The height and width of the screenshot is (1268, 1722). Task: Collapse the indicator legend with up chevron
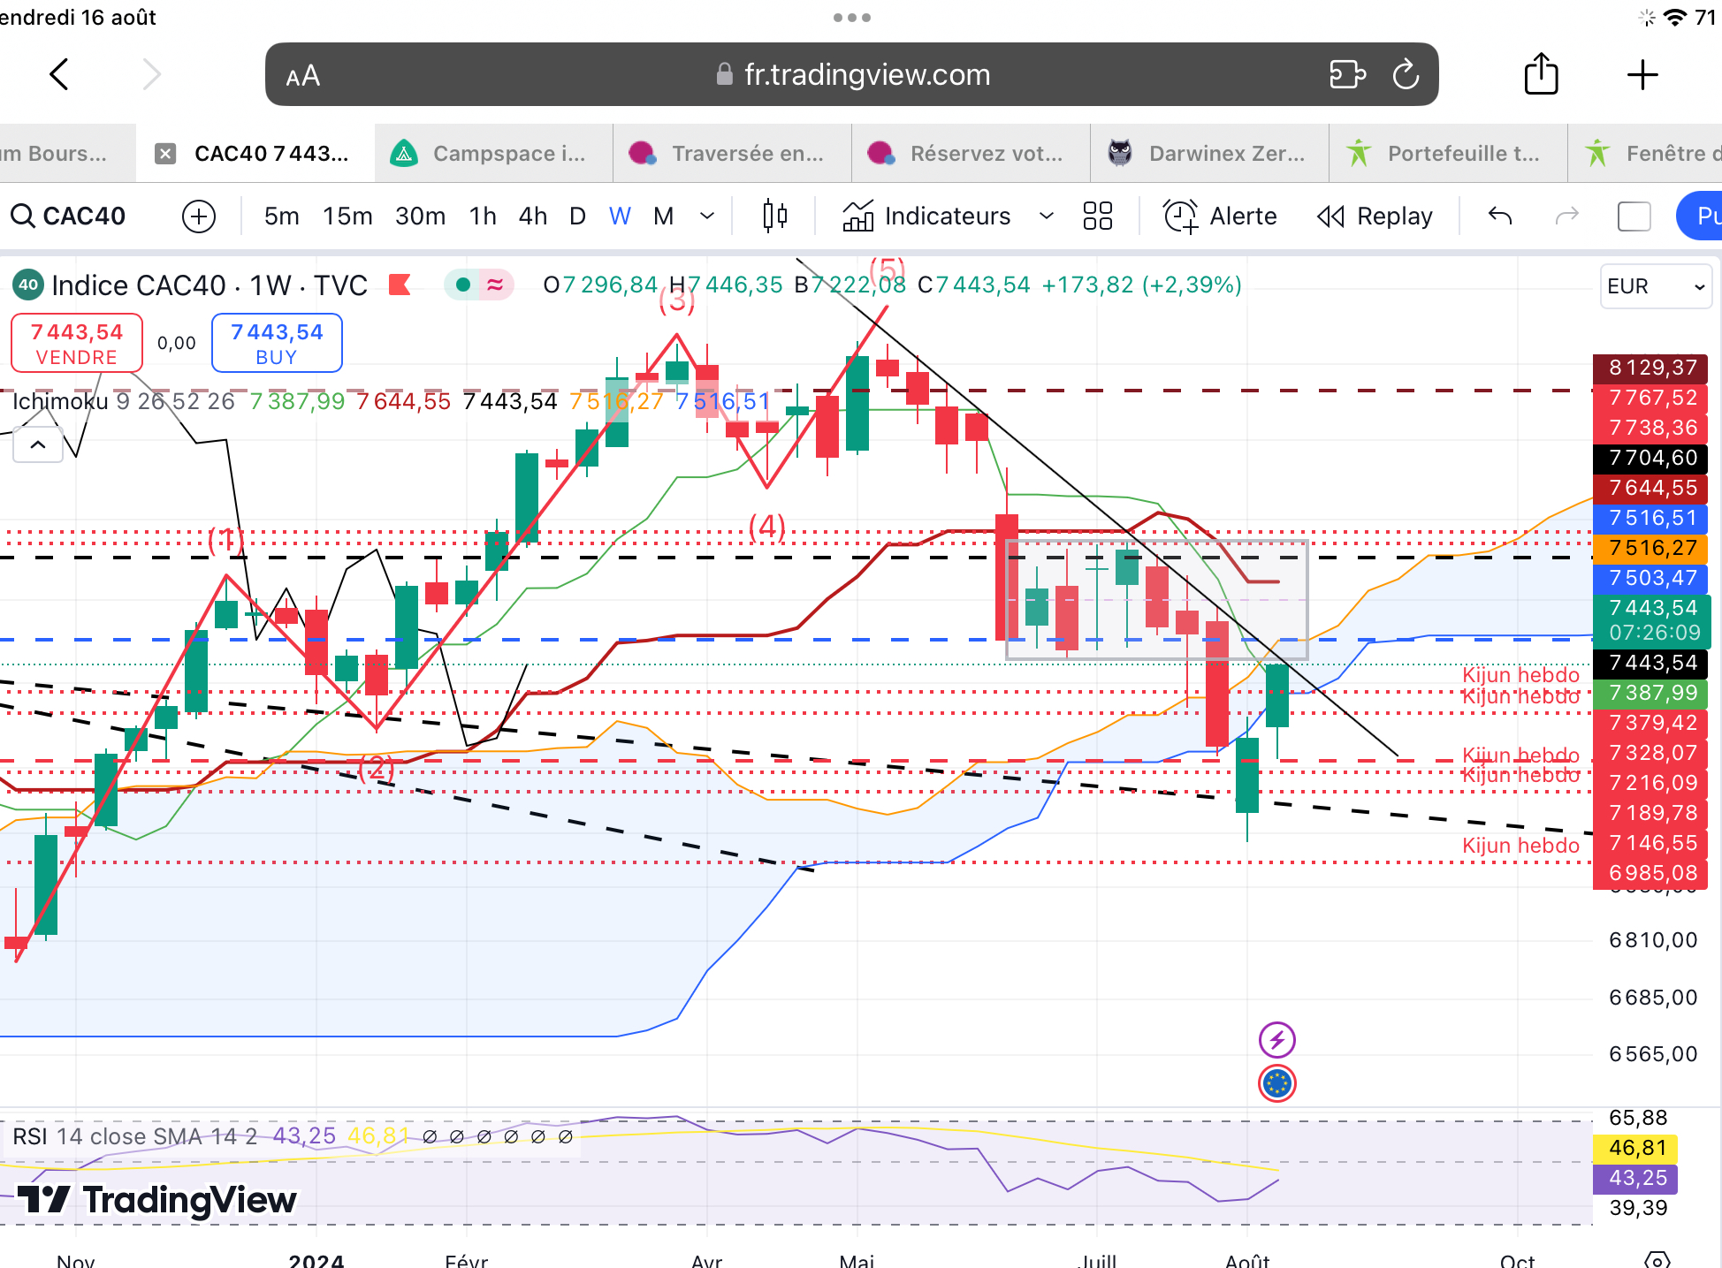(38, 444)
